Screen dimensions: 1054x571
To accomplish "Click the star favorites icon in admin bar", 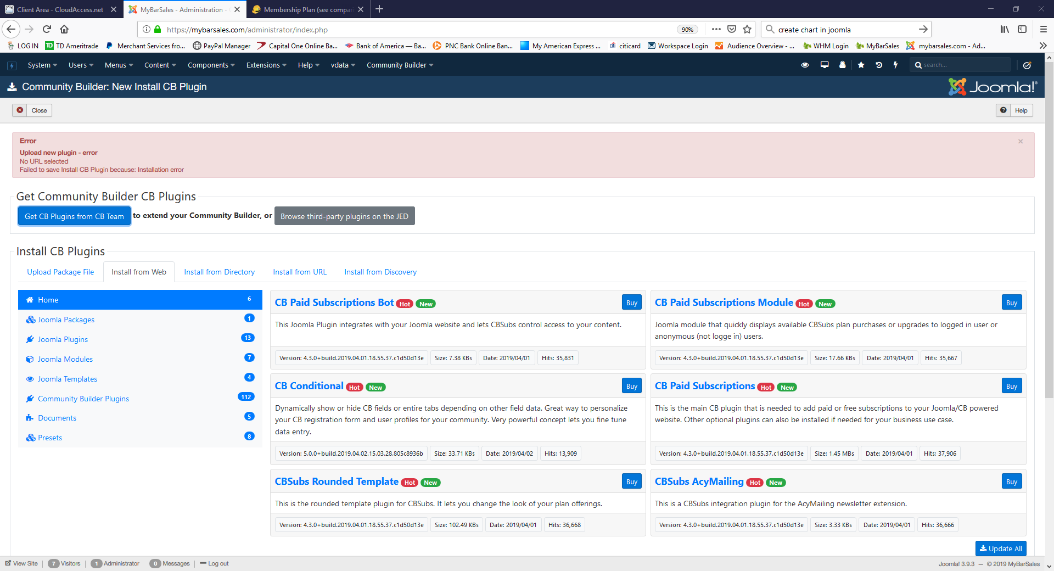I will click(861, 65).
